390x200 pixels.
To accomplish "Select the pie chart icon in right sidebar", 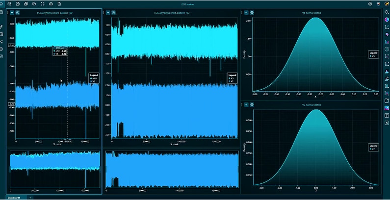I will 387,19.
